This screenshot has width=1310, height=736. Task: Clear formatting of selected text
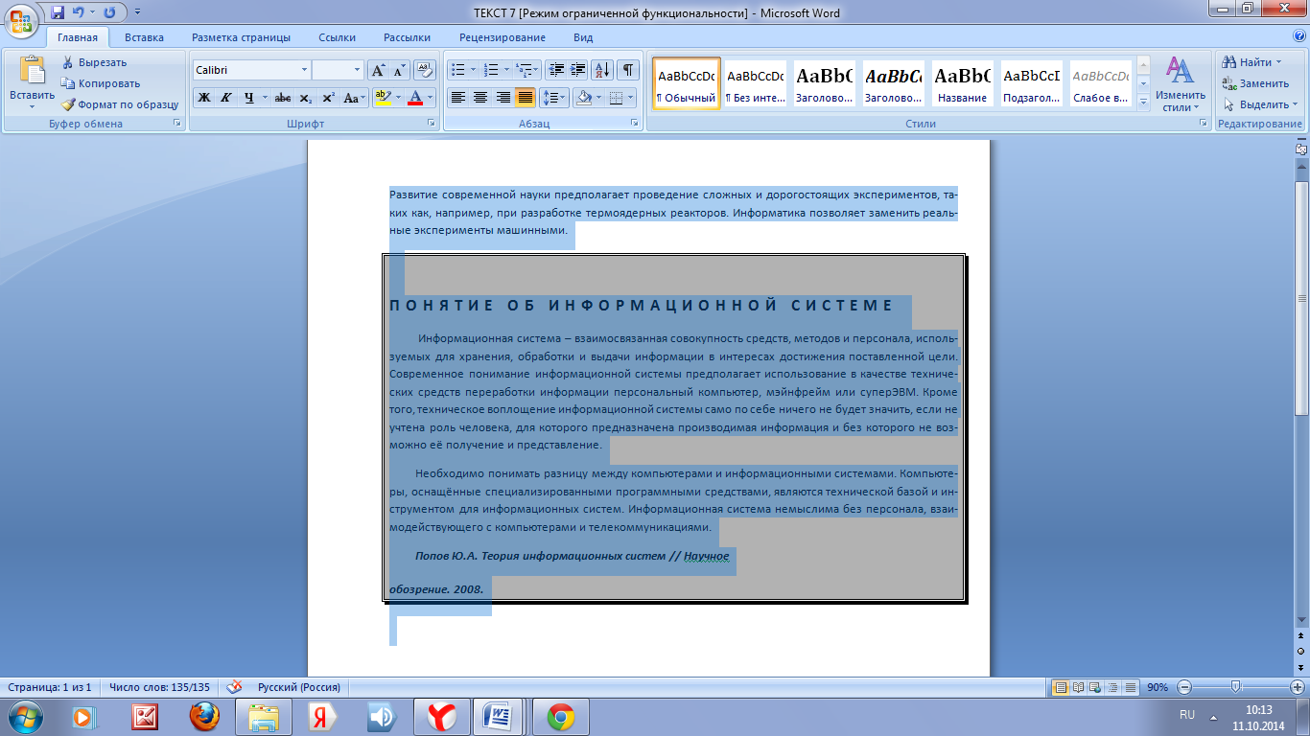(x=426, y=70)
